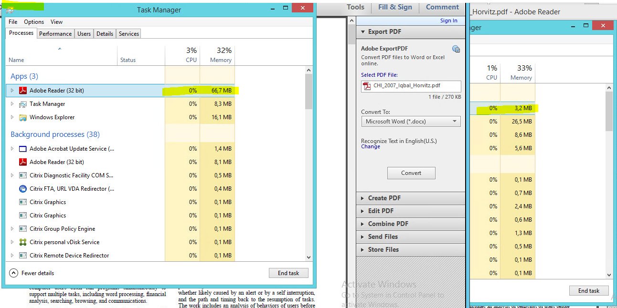Click the background Adobe Reader (32 bit) icon
Screen dimensions: 617x308
point(22,162)
